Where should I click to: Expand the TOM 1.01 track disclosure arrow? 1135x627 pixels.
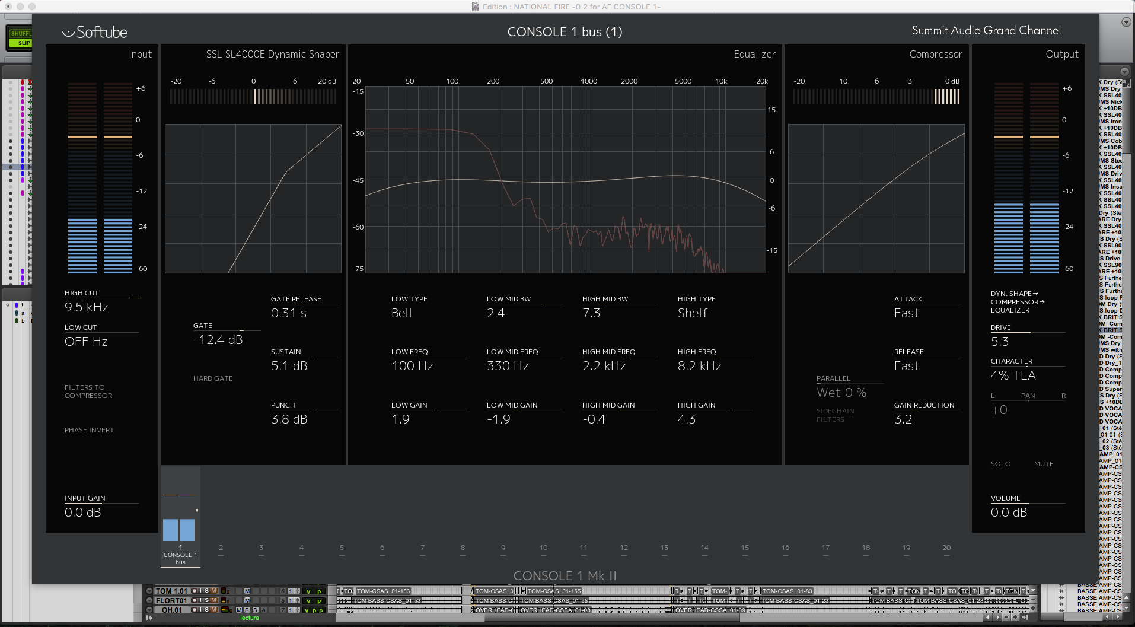[x=149, y=591]
